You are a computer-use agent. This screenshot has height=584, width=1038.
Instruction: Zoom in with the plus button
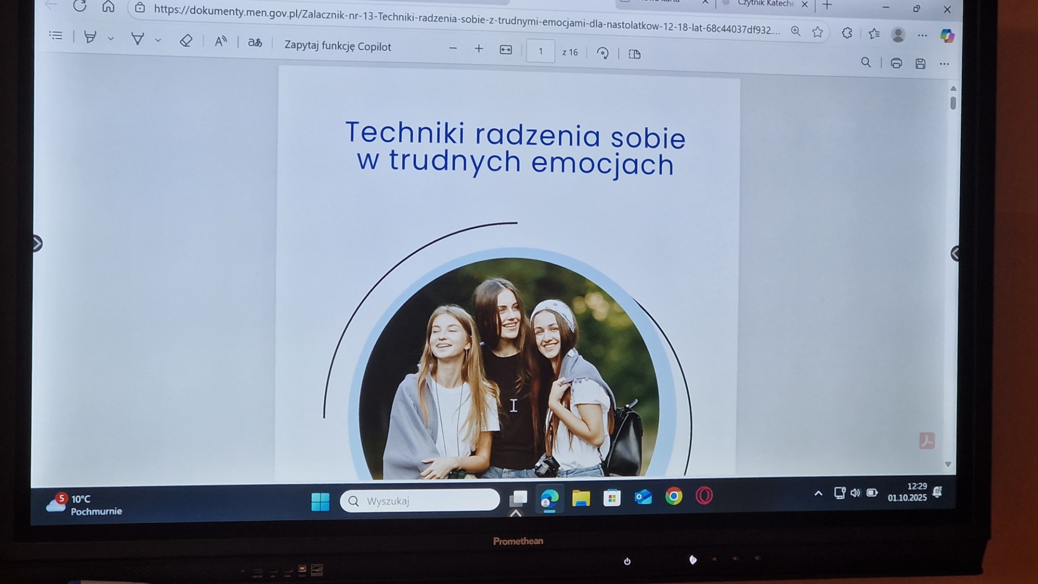pos(478,49)
